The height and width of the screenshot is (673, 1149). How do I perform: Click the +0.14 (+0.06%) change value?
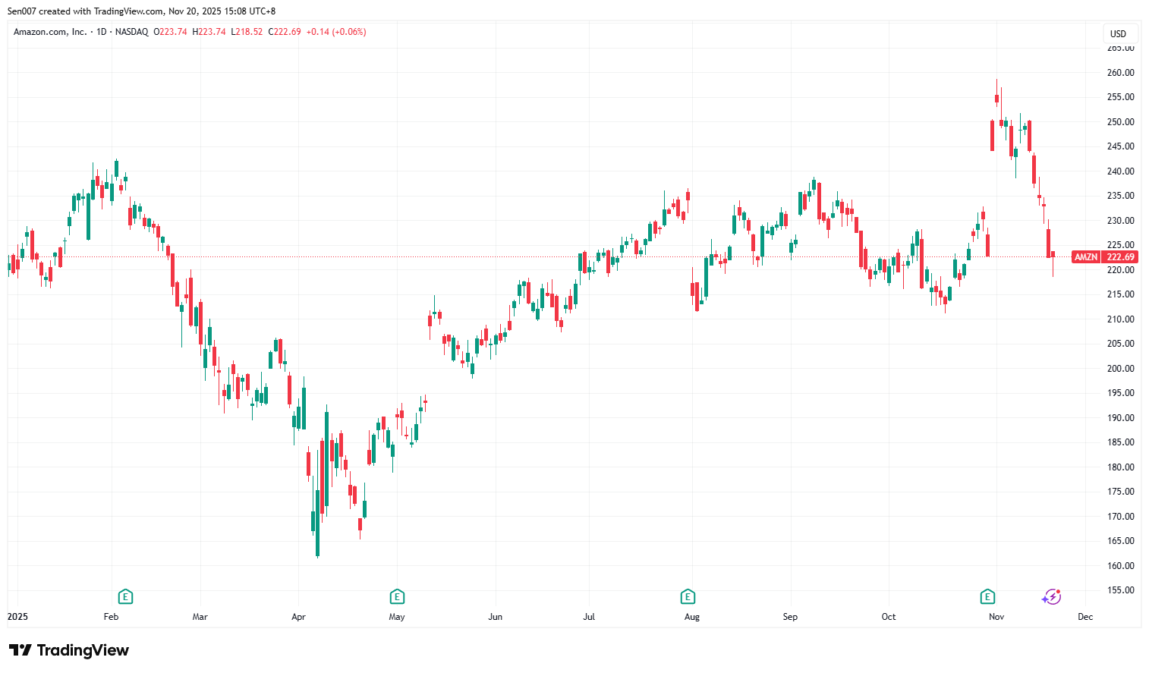tap(336, 32)
